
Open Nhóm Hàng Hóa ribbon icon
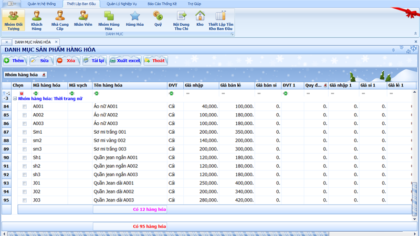point(109,20)
